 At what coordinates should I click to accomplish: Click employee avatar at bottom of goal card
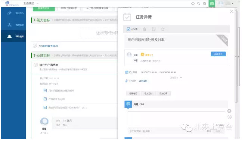(44, 122)
